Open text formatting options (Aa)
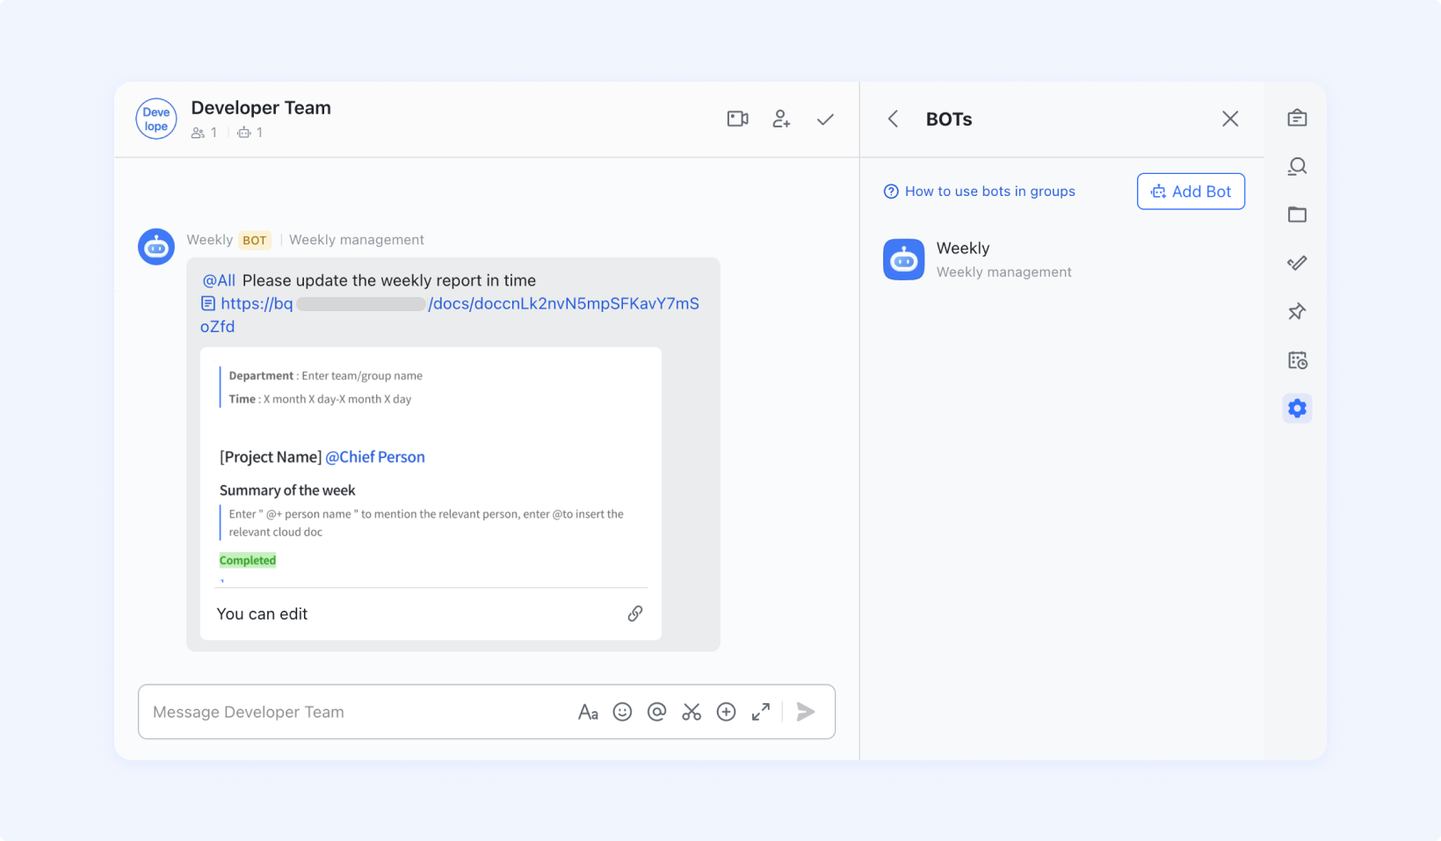 588,712
